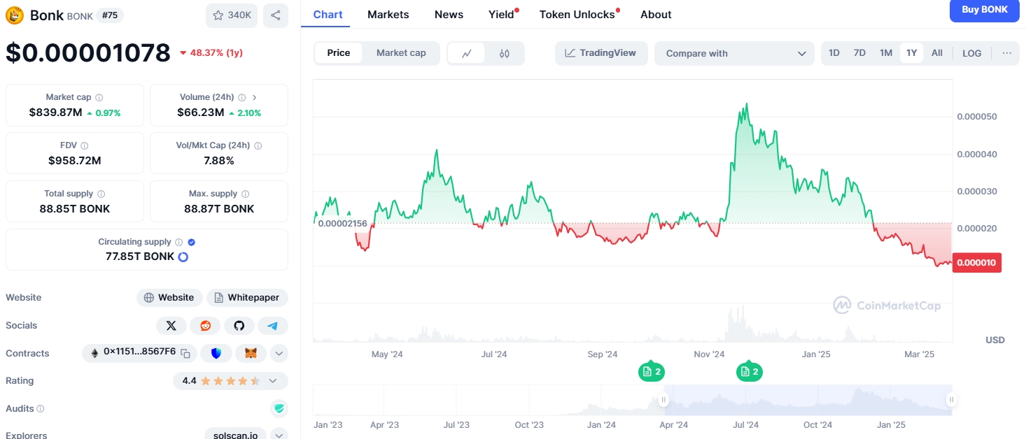
Task: Click the $0.00001078 price text
Action: 88,53
